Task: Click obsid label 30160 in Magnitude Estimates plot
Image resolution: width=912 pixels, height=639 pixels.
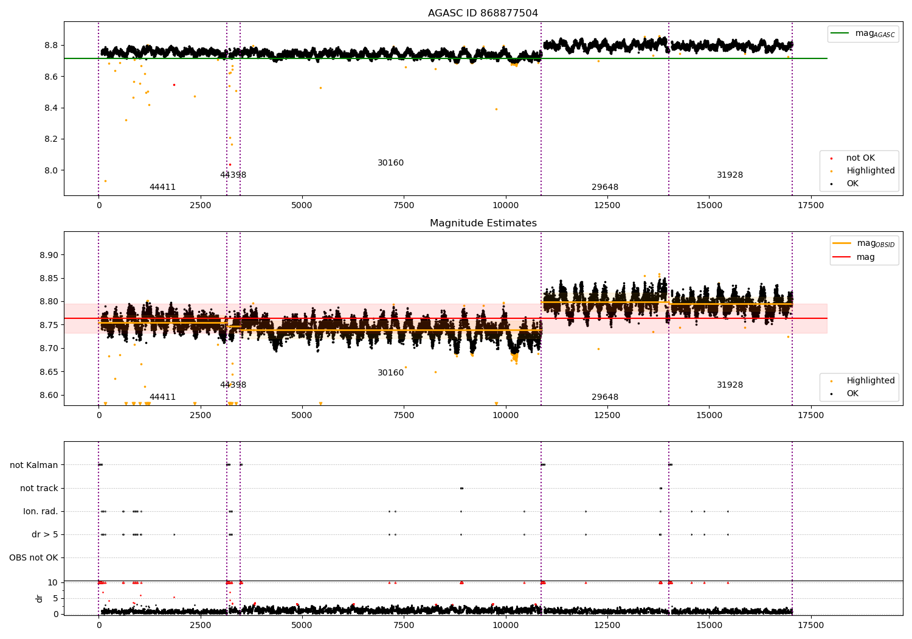Action: click(x=390, y=372)
